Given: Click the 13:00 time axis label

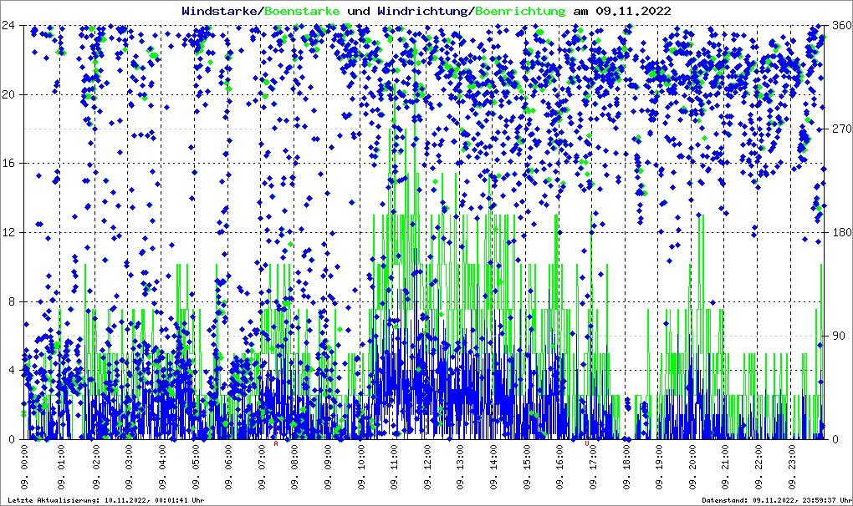Looking at the screenshot, I should coord(461,468).
